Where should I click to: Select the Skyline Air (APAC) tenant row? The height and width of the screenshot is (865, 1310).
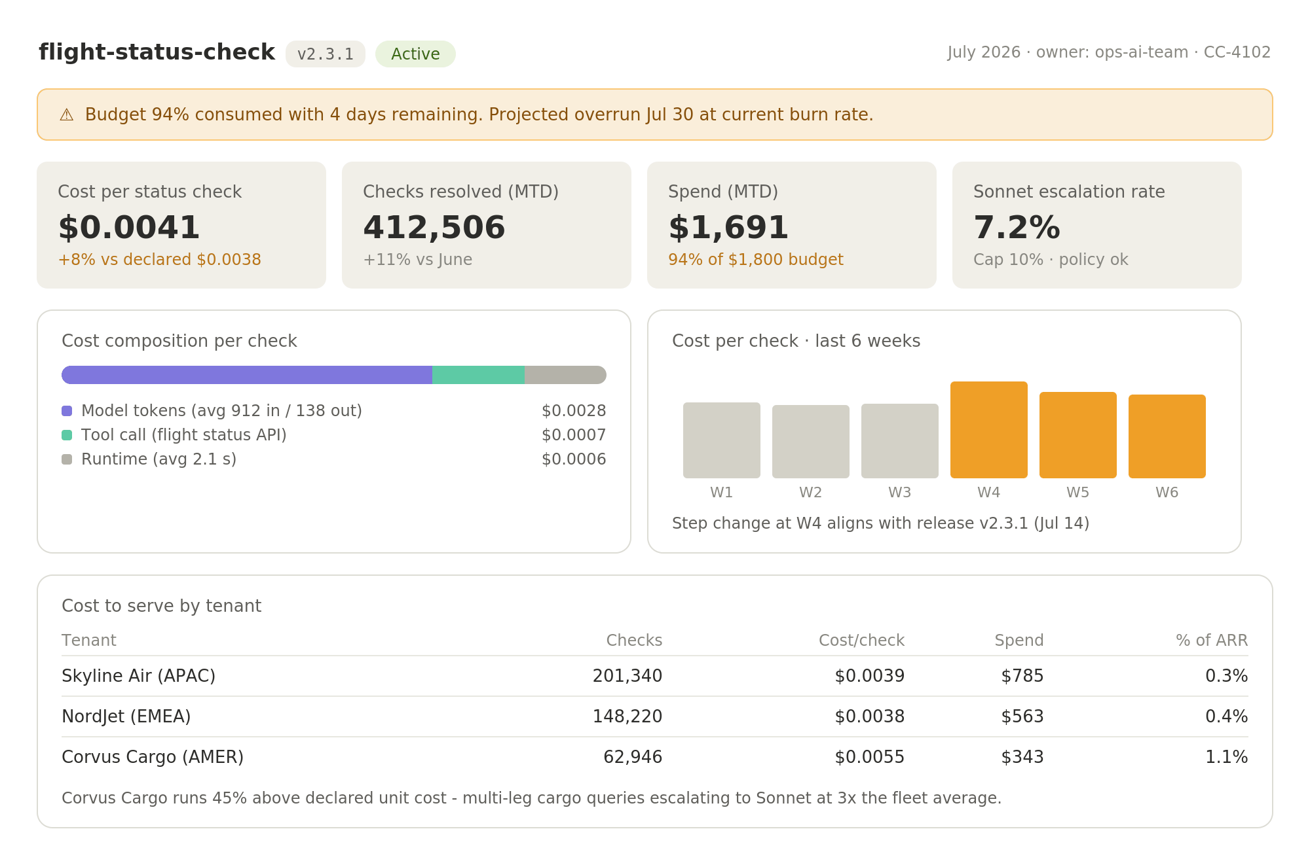tap(655, 676)
